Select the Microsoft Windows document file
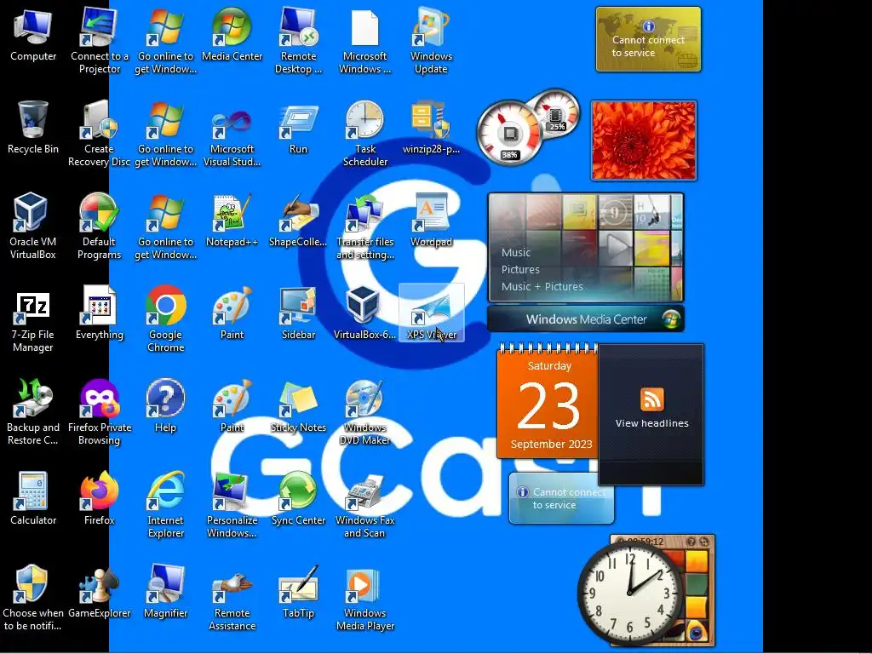 (364, 41)
